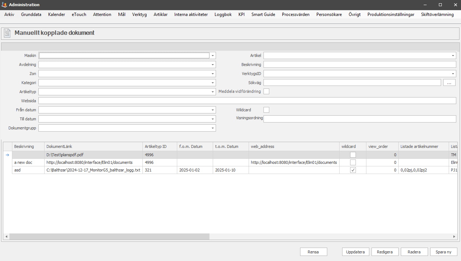The image size is (461, 261).
Task: Toggle wildcard checkbox in planspdf.pdf row
Action: click(353, 155)
